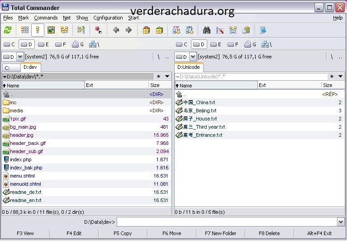Click the F7 New Folder button
The width and height of the screenshot is (347, 241).
pyautogui.click(x=220, y=233)
